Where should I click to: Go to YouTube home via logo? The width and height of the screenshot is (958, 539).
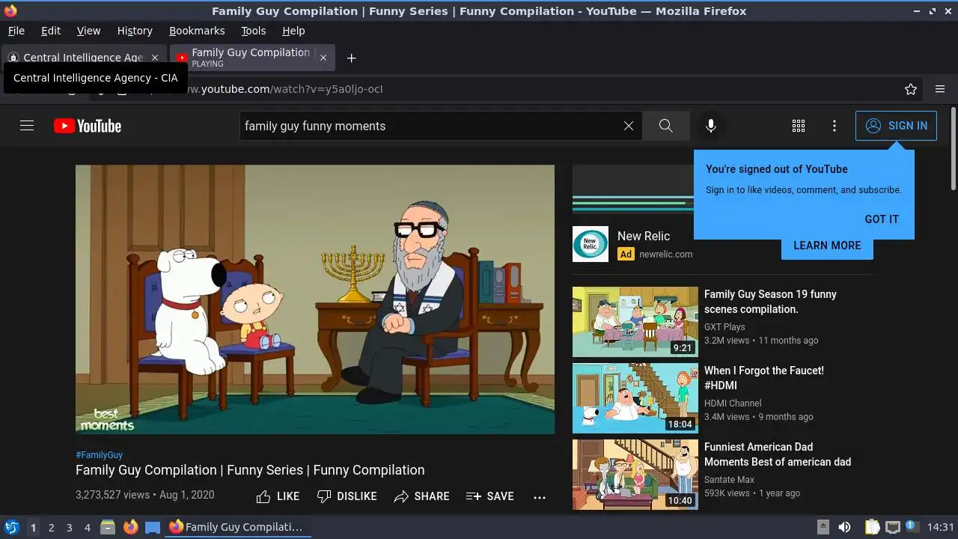pos(88,126)
